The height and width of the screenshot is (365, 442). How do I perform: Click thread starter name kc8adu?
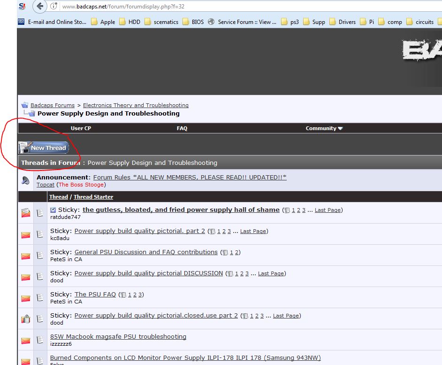[x=60, y=238]
